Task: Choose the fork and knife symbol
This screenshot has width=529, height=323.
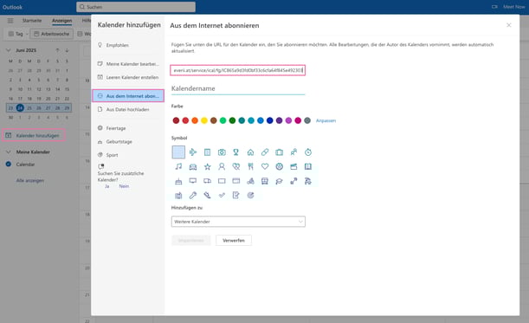Action: click(x=250, y=166)
